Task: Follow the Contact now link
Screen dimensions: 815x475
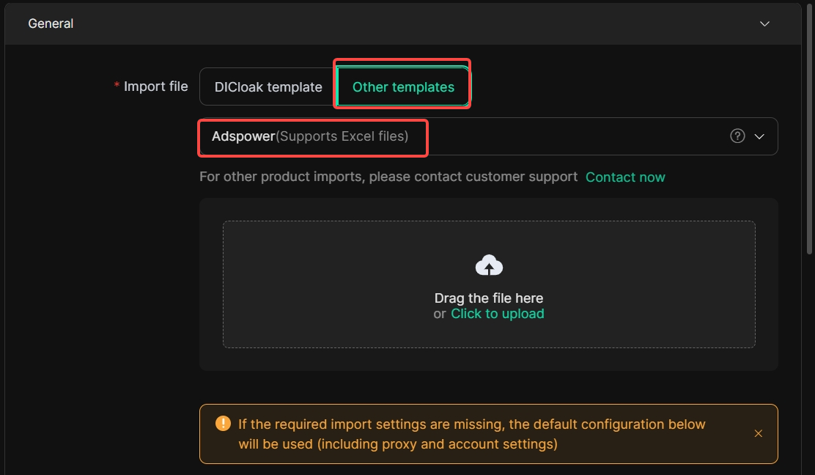Action: point(625,177)
